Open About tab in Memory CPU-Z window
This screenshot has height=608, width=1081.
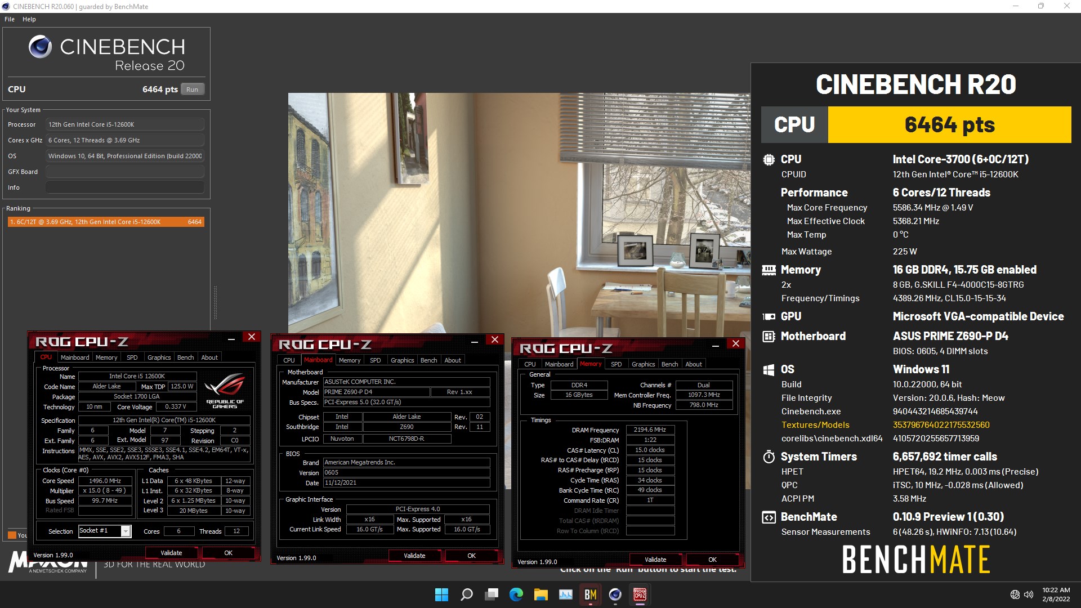(694, 364)
